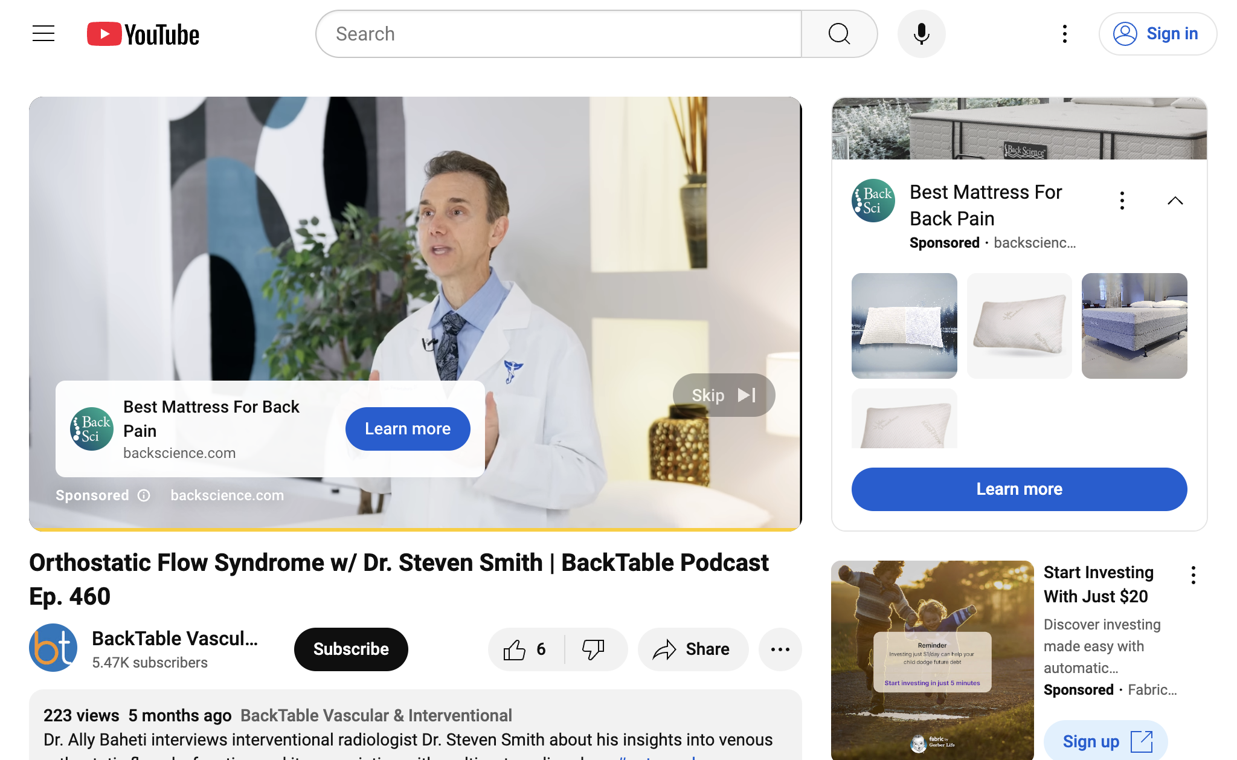
Task: Click Sign up on Fabric ad
Action: point(1106,741)
